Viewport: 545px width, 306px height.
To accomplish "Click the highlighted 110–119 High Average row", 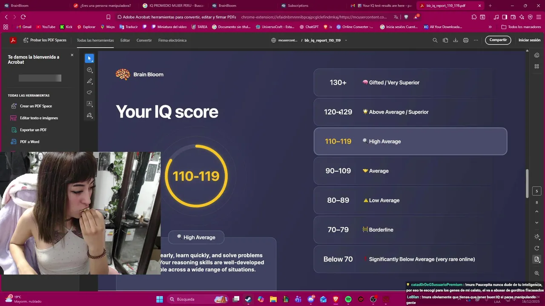I will 410,142.
